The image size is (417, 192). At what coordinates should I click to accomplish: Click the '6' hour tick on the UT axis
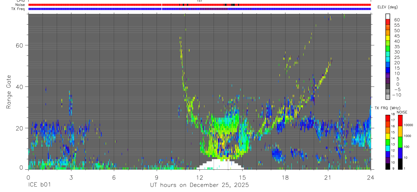coord(114,177)
